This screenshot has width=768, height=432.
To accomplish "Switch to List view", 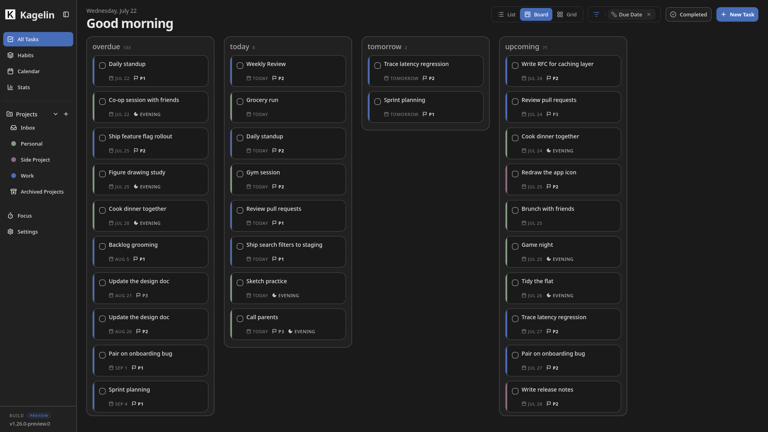I will pos(506,15).
